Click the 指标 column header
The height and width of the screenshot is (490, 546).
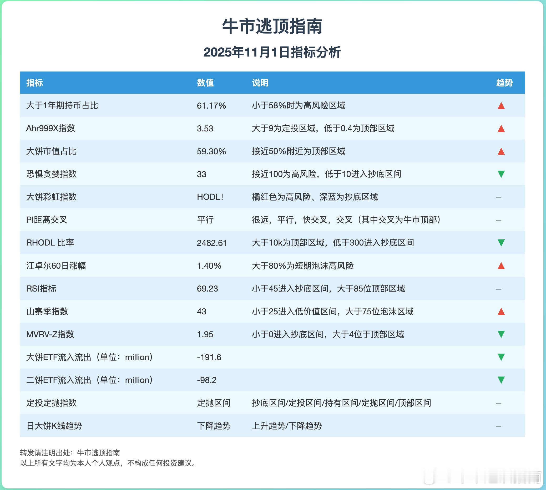34,83
